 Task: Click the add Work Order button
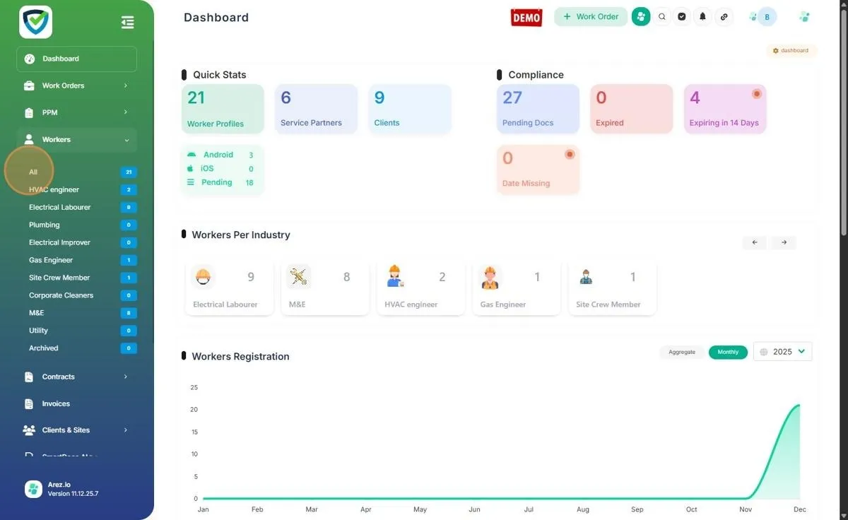coord(590,17)
